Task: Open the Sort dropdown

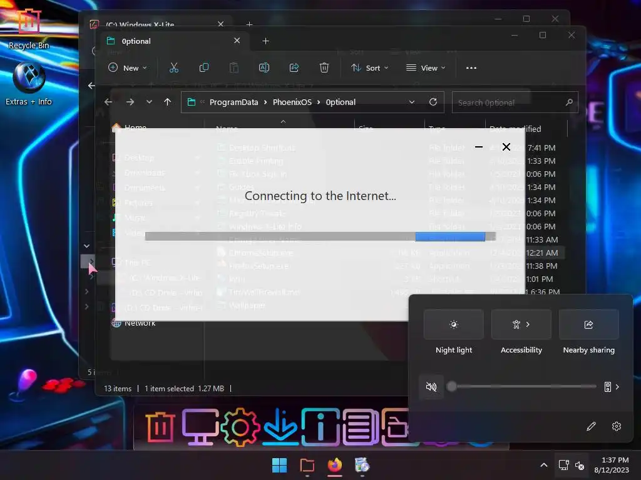Action: (x=369, y=67)
